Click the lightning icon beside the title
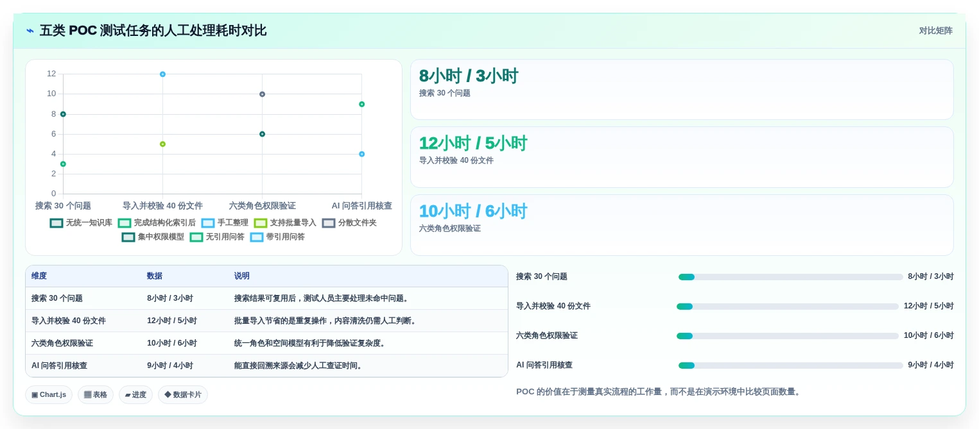The width and height of the screenshot is (979, 429). pos(30,31)
